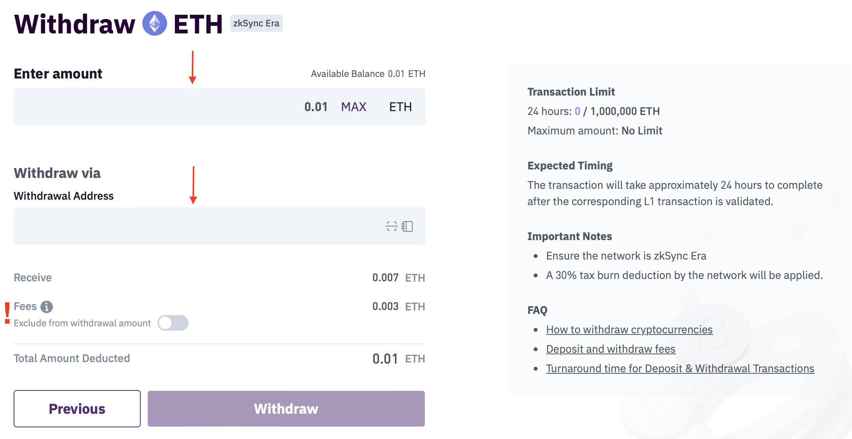The width and height of the screenshot is (852, 439).
Task: Click the Available Balance 0.01 ETH text
Action: 368,74
